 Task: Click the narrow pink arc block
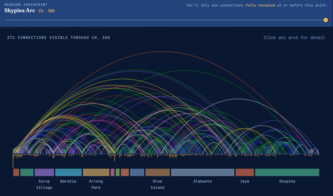pyautogui.click(x=112, y=172)
